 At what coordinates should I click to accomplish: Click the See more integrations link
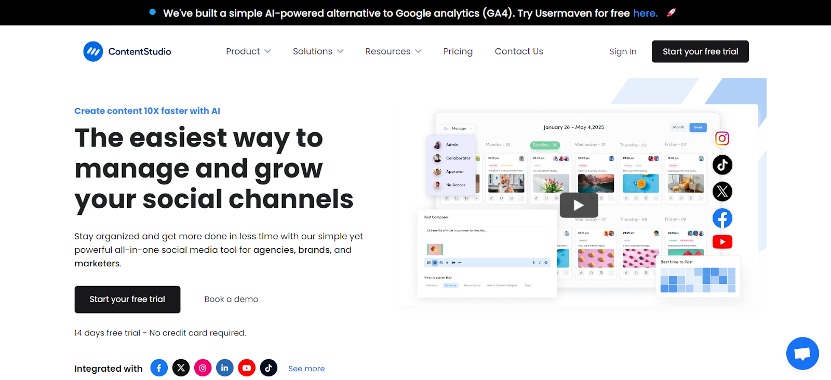306,369
